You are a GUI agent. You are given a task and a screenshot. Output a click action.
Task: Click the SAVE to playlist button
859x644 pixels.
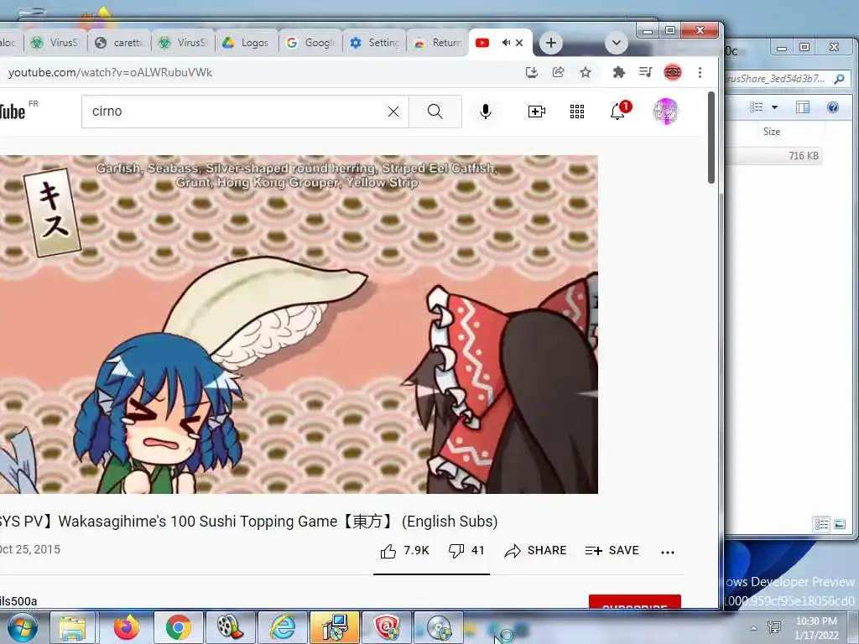point(612,551)
